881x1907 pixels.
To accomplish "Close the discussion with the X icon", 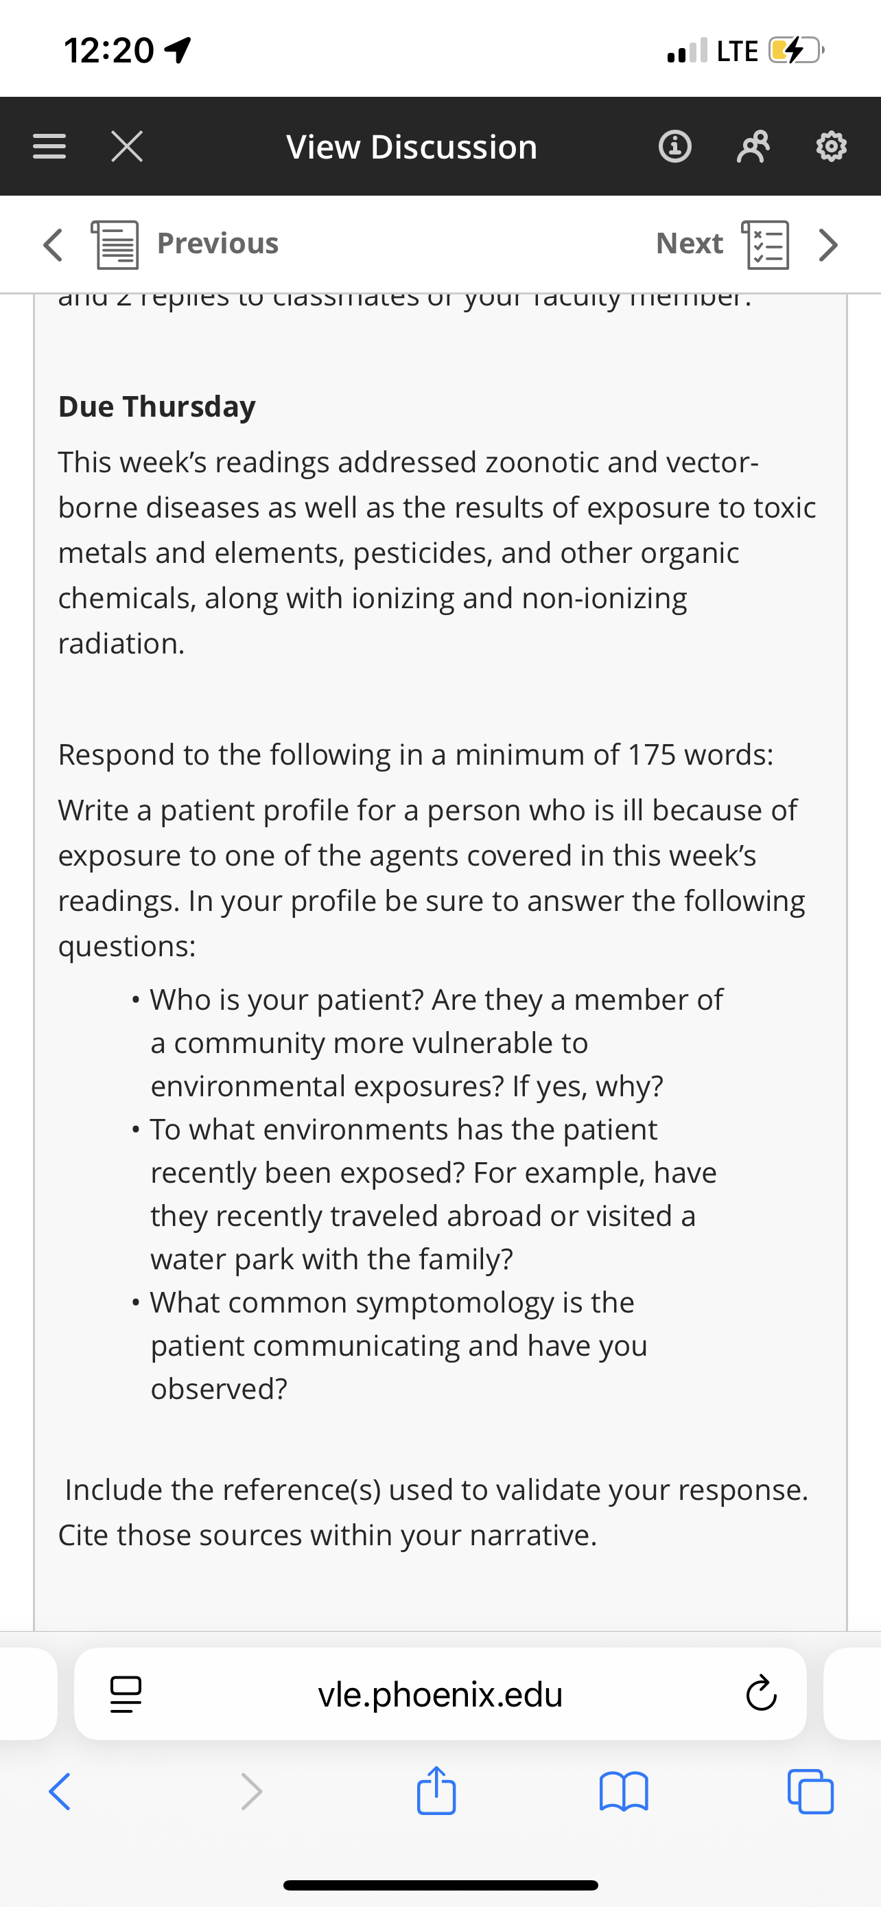I will [x=127, y=147].
